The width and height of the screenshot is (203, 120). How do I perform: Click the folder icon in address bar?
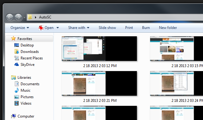(30, 17)
